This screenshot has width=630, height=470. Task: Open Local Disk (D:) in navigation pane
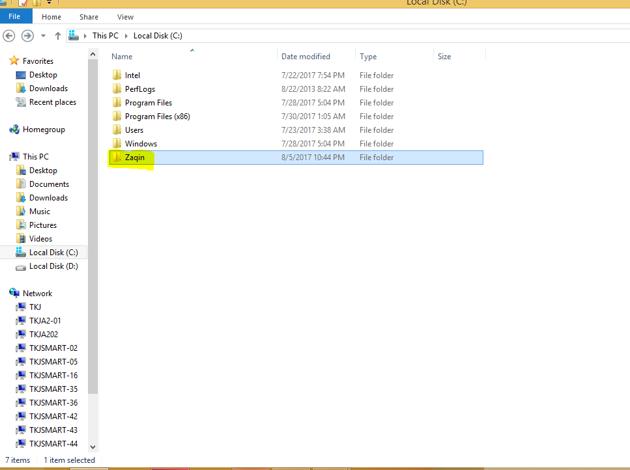[53, 266]
